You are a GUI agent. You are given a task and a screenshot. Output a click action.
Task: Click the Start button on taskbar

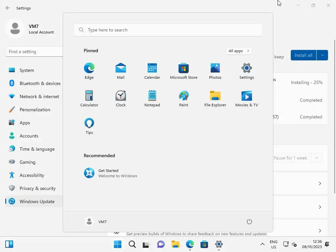coord(118,244)
